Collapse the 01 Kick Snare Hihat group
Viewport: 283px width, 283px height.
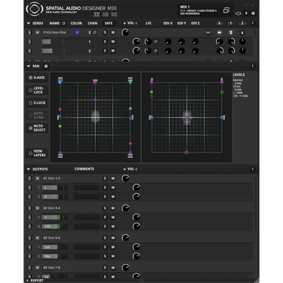click(37, 33)
